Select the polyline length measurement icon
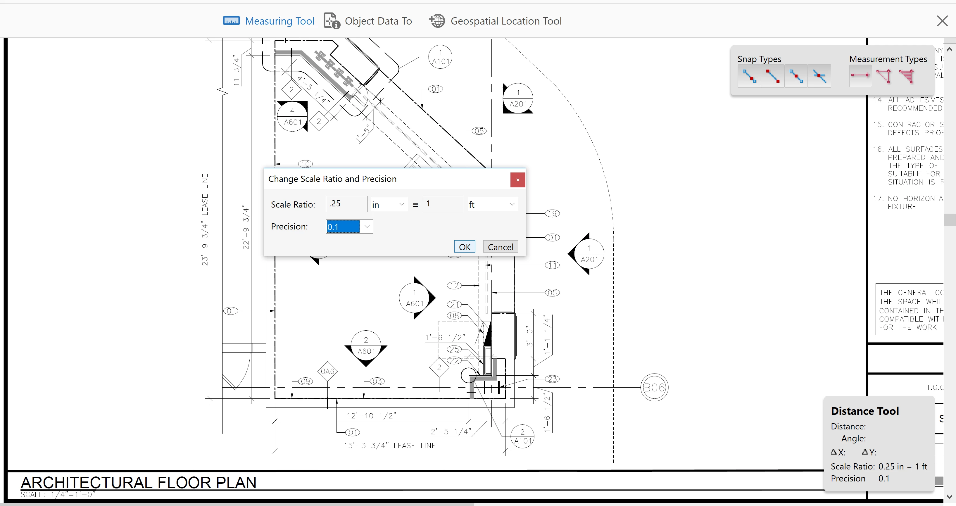The height and width of the screenshot is (506, 956). click(883, 76)
